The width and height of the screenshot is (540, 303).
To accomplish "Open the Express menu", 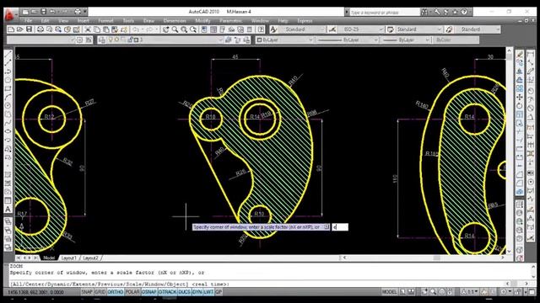I will (x=305, y=20).
